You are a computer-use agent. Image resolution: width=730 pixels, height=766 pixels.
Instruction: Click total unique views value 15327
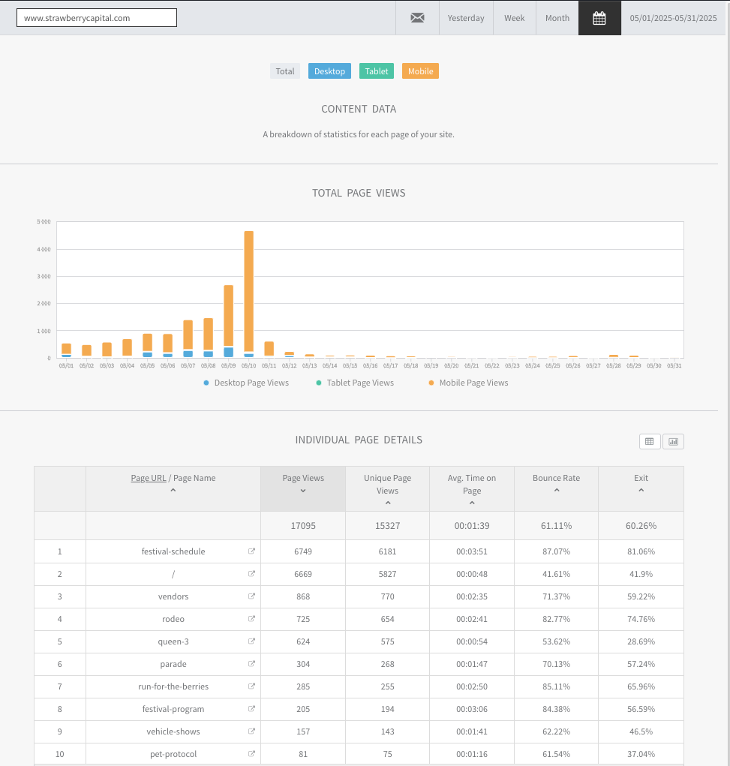pos(387,526)
